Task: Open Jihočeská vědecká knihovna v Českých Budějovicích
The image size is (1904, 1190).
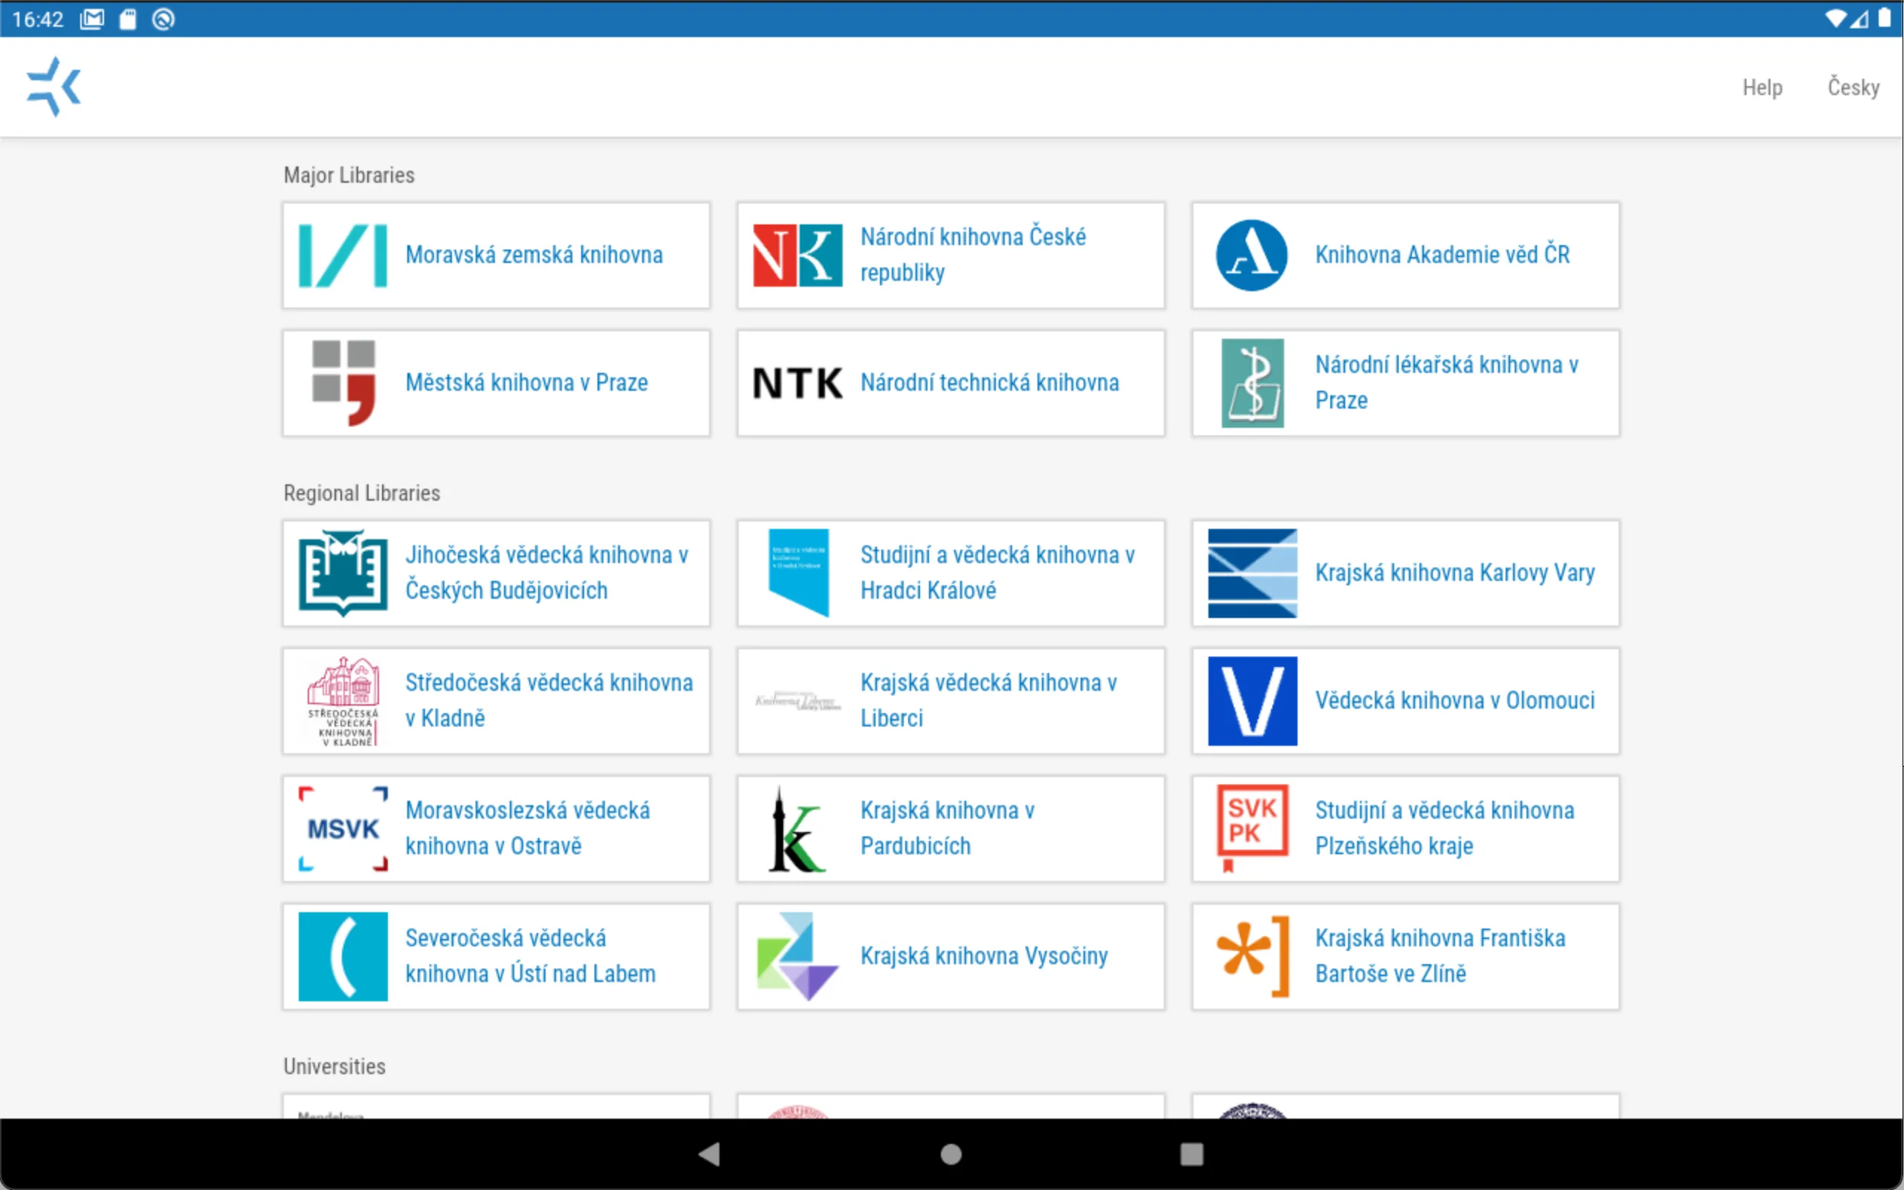Action: coord(547,573)
